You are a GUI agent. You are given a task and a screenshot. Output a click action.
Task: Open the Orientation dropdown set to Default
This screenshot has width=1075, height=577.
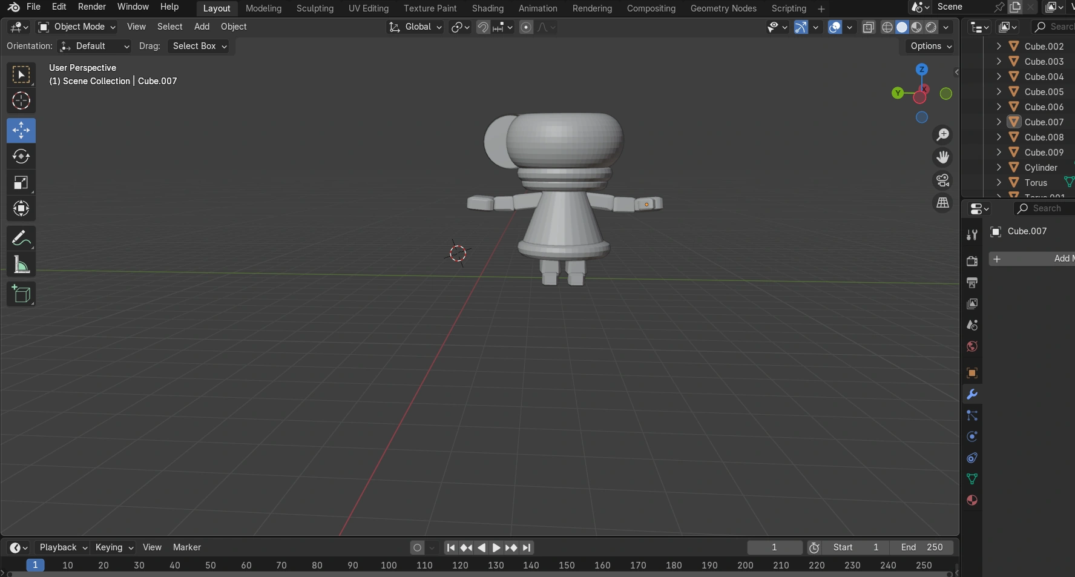(x=94, y=46)
